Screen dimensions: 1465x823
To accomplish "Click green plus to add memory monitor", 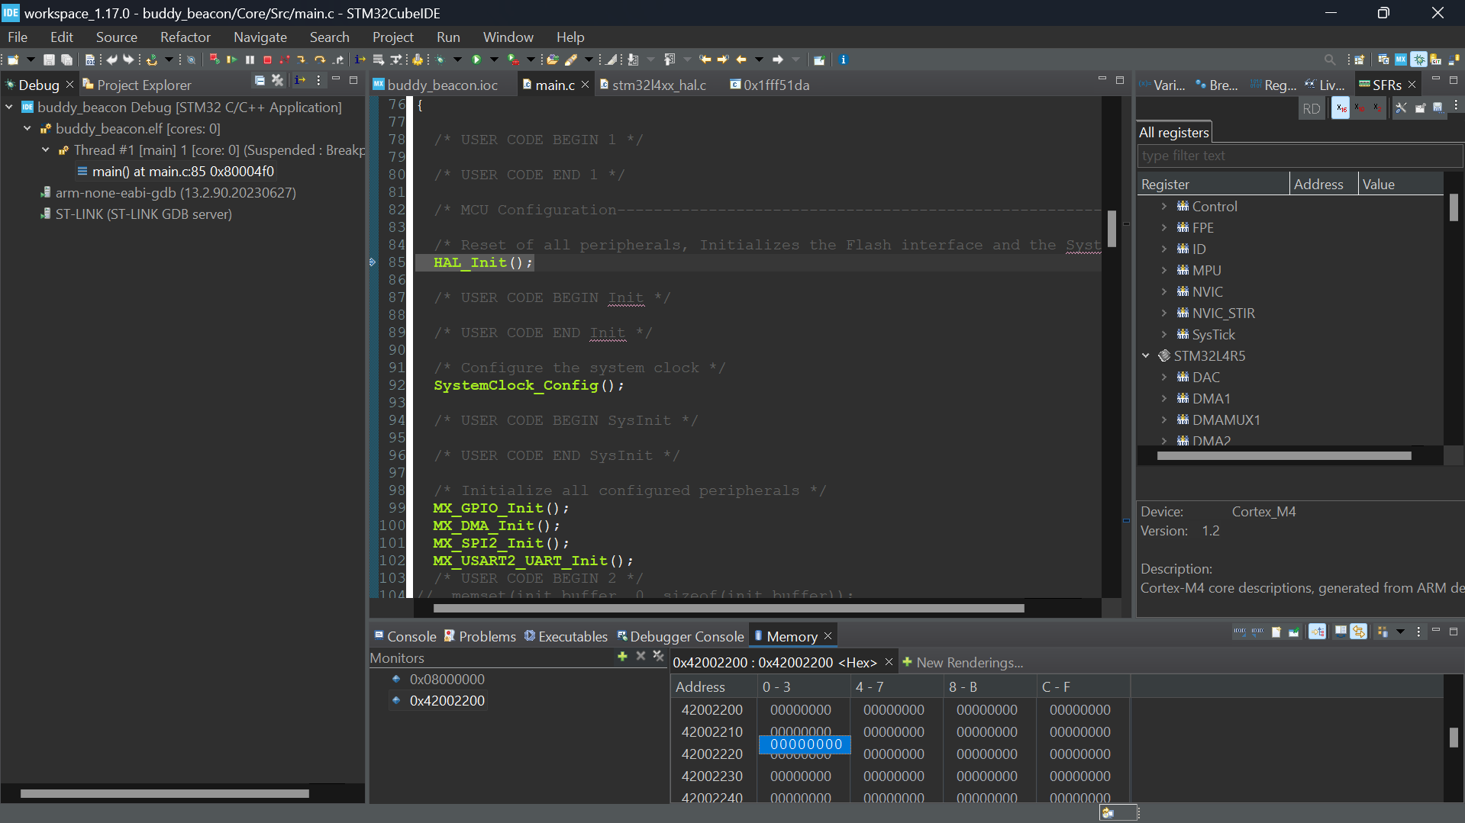I will point(622,656).
